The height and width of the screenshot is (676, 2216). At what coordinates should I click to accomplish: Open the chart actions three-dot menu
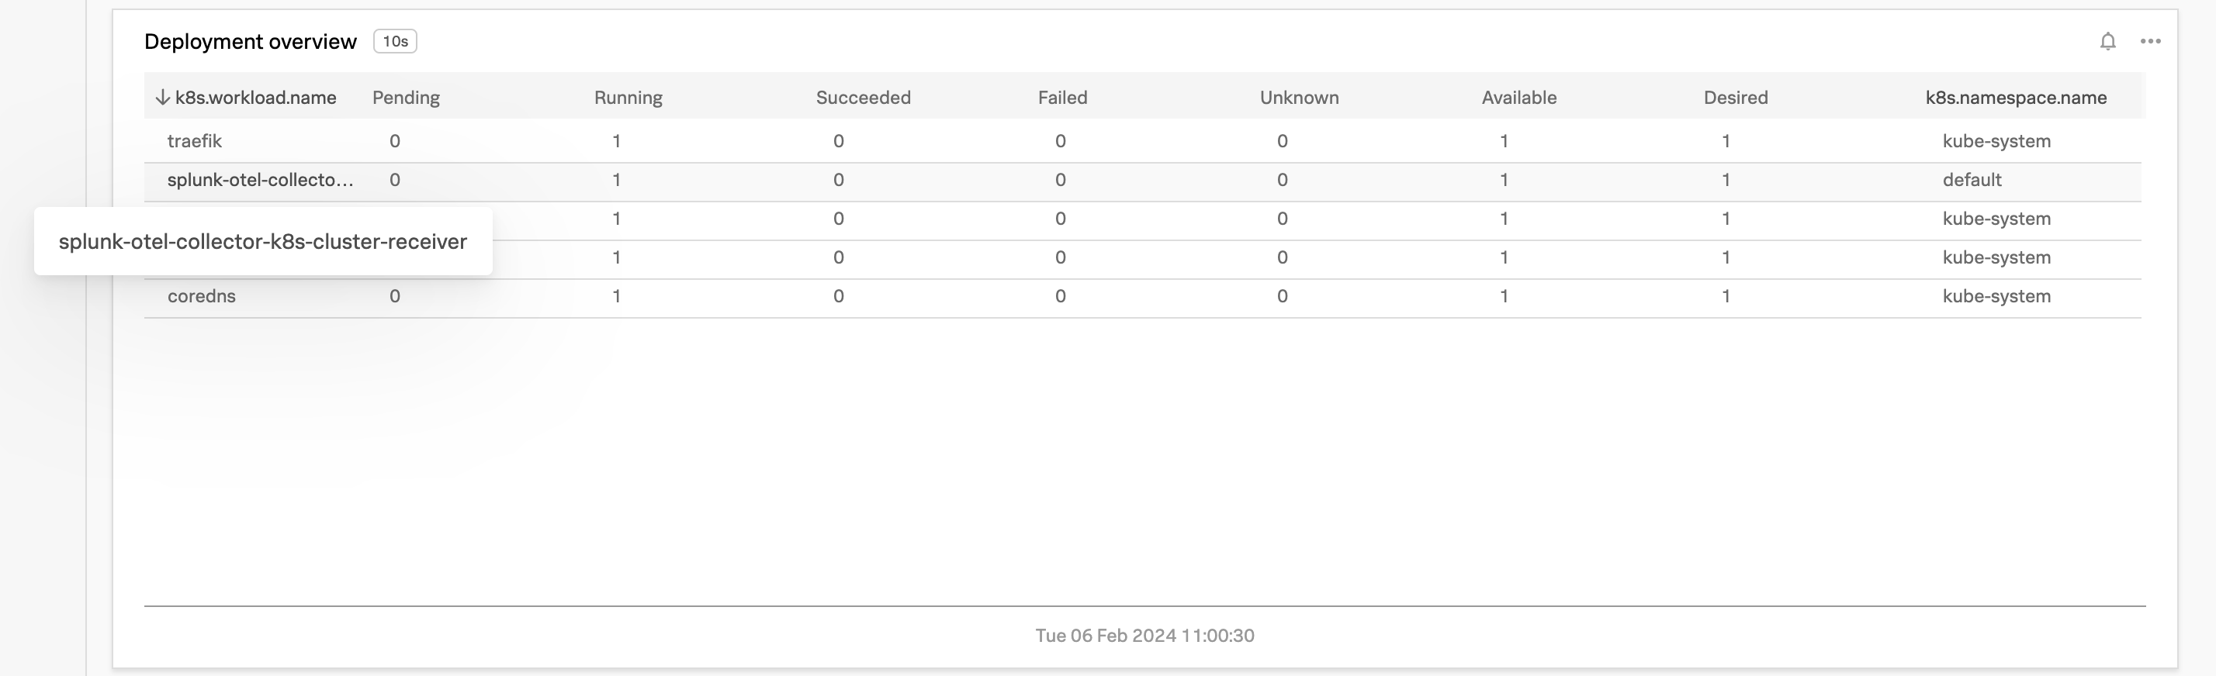(x=2151, y=41)
